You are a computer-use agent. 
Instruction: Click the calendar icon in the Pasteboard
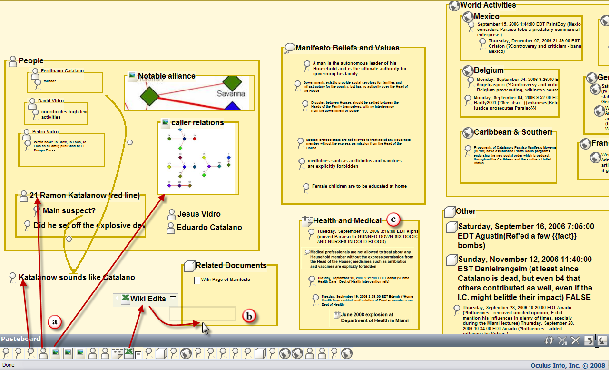[117, 353]
